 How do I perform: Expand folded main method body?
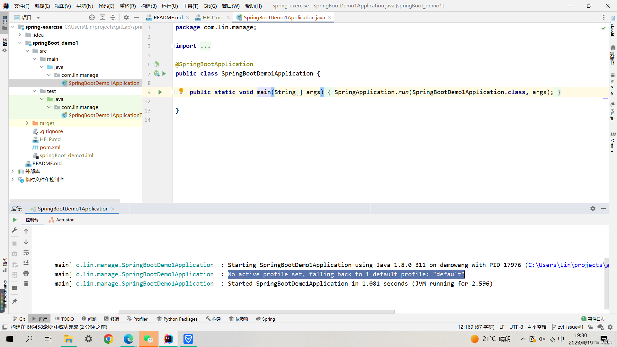point(173,92)
